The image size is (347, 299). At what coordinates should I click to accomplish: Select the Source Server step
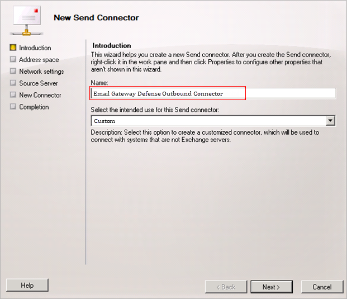coord(39,83)
